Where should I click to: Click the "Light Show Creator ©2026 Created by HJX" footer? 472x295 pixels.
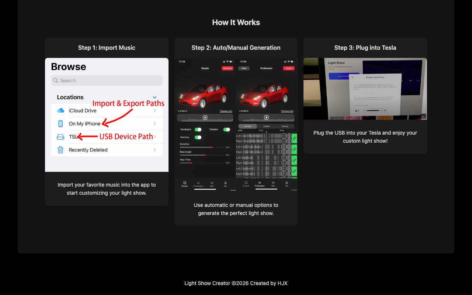pos(236,283)
